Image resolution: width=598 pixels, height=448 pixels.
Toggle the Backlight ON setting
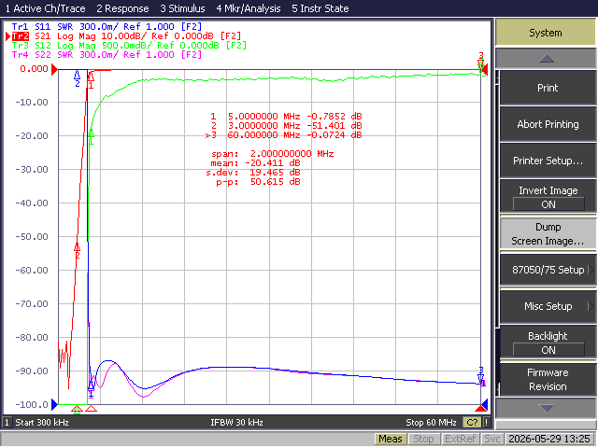pos(548,343)
